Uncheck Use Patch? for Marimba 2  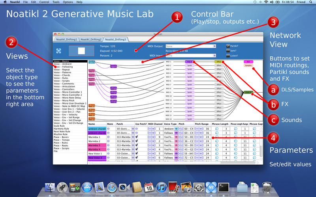(137, 141)
